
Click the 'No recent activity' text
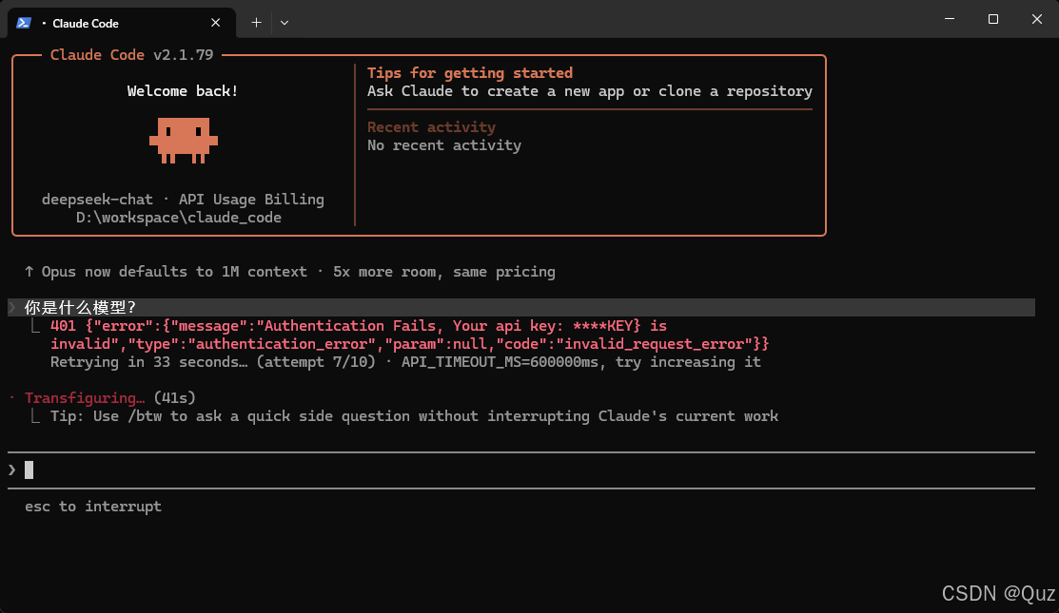444,145
